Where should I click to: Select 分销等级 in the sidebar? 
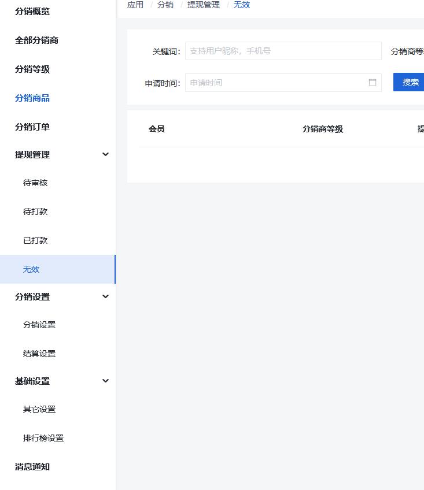(x=32, y=69)
